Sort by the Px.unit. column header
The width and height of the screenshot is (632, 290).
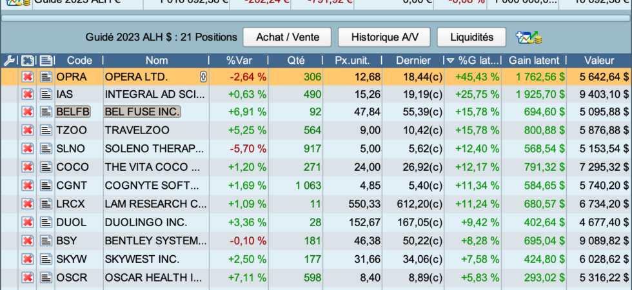[x=353, y=61]
